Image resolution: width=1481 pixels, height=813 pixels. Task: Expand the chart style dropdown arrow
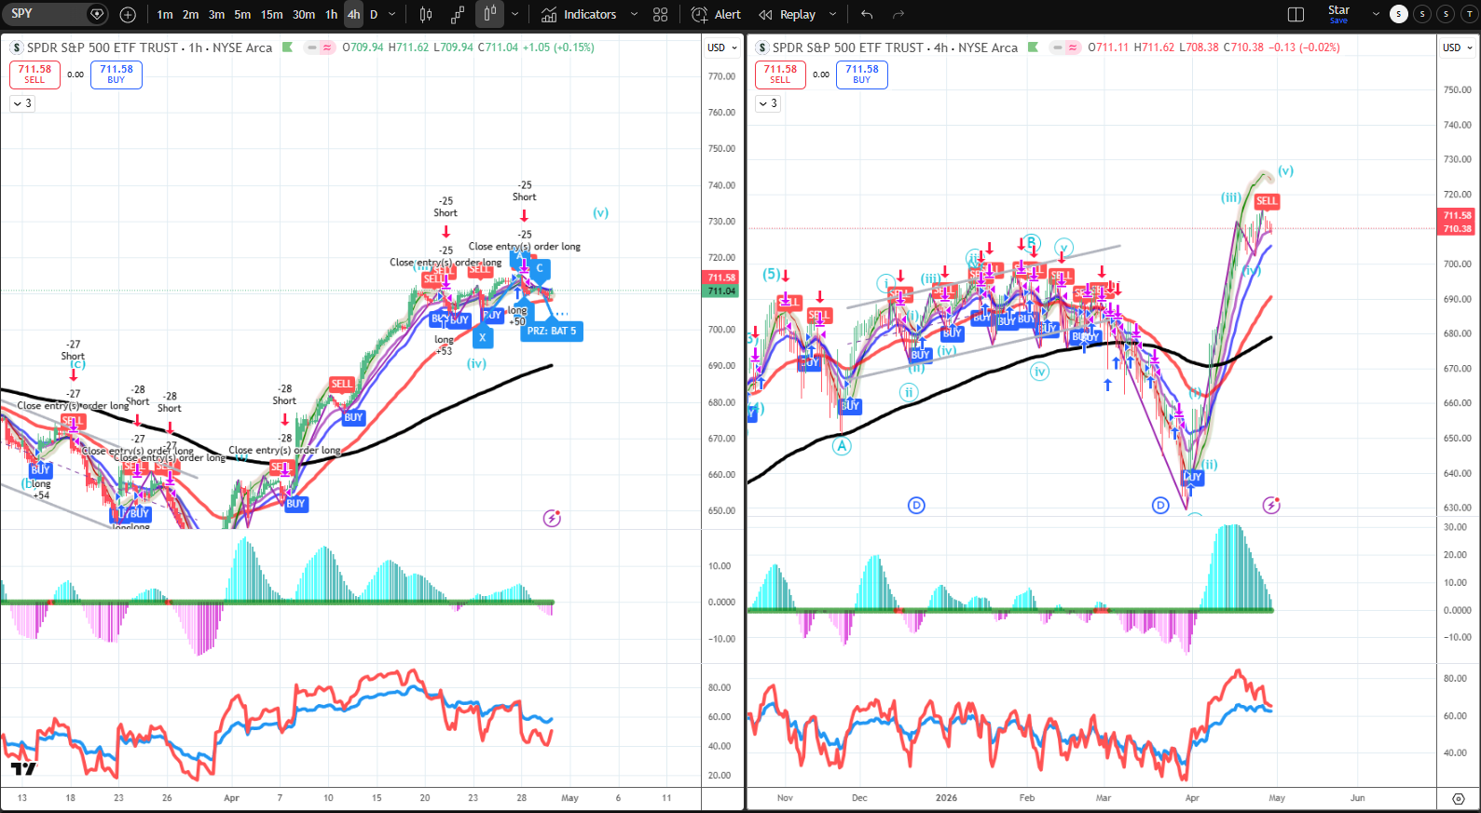click(x=514, y=15)
